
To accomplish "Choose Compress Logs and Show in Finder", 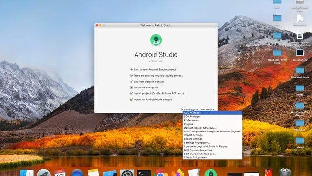I will [x=213, y=146].
